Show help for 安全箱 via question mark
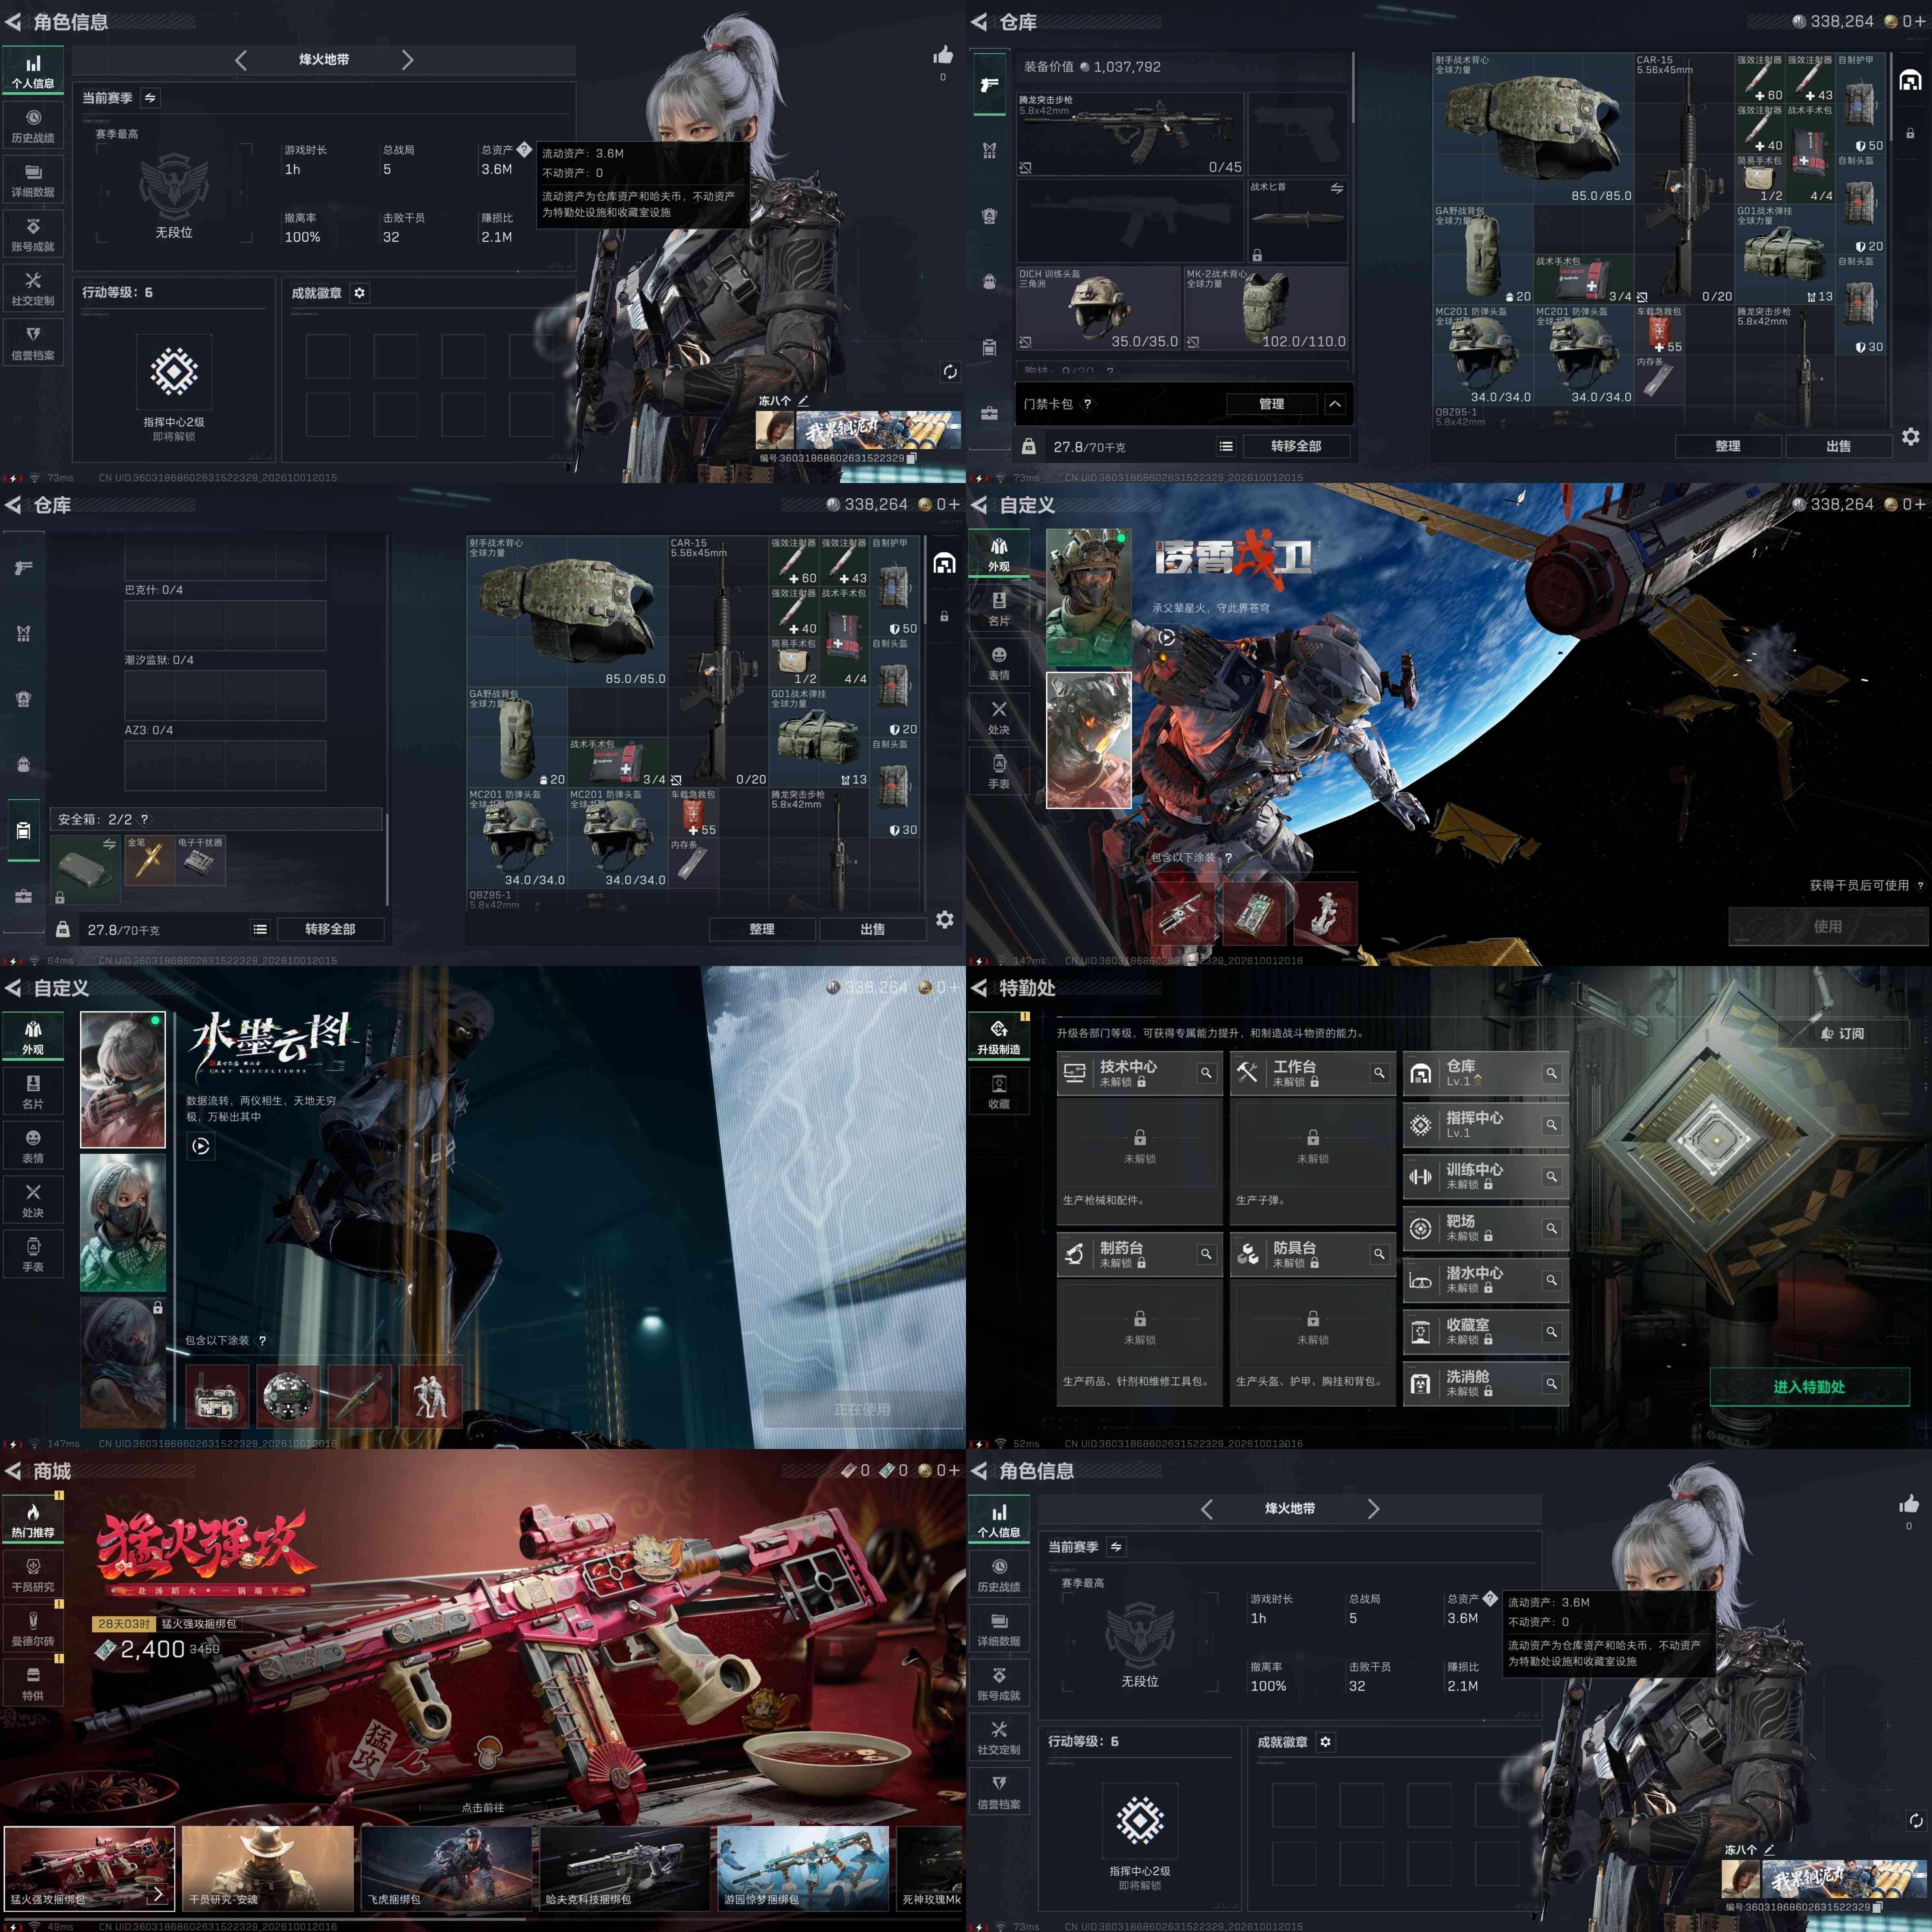Image resolution: width=1932 pixels, height=1932 pixels. point(144,819)
